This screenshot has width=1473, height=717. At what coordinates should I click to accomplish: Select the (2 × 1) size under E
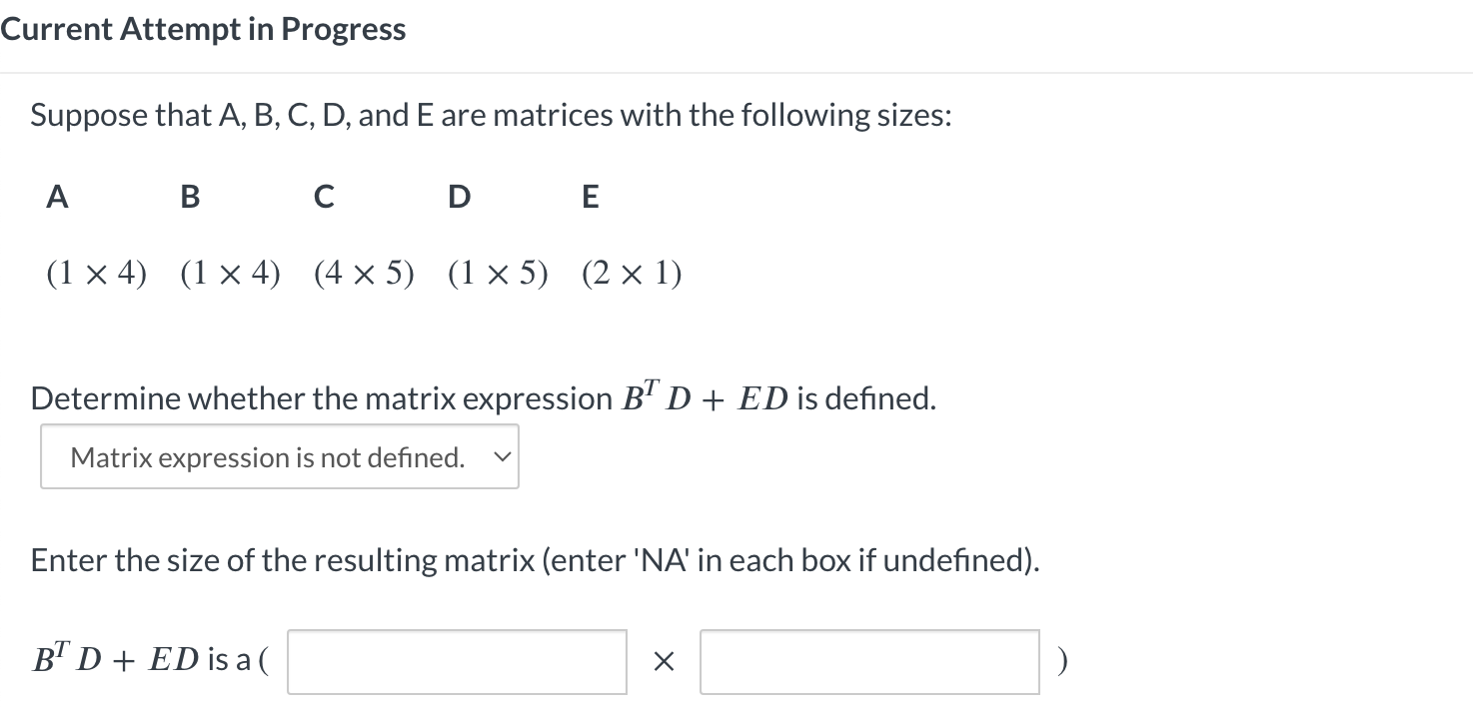(631, 272)
